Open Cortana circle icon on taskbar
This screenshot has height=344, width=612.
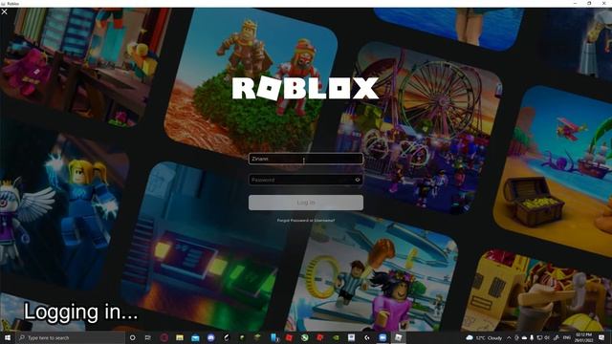click(x=132, y=337)
